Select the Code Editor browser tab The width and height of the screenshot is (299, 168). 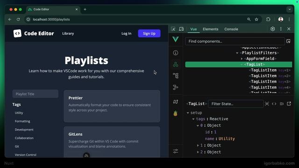(x=53, y=9)
